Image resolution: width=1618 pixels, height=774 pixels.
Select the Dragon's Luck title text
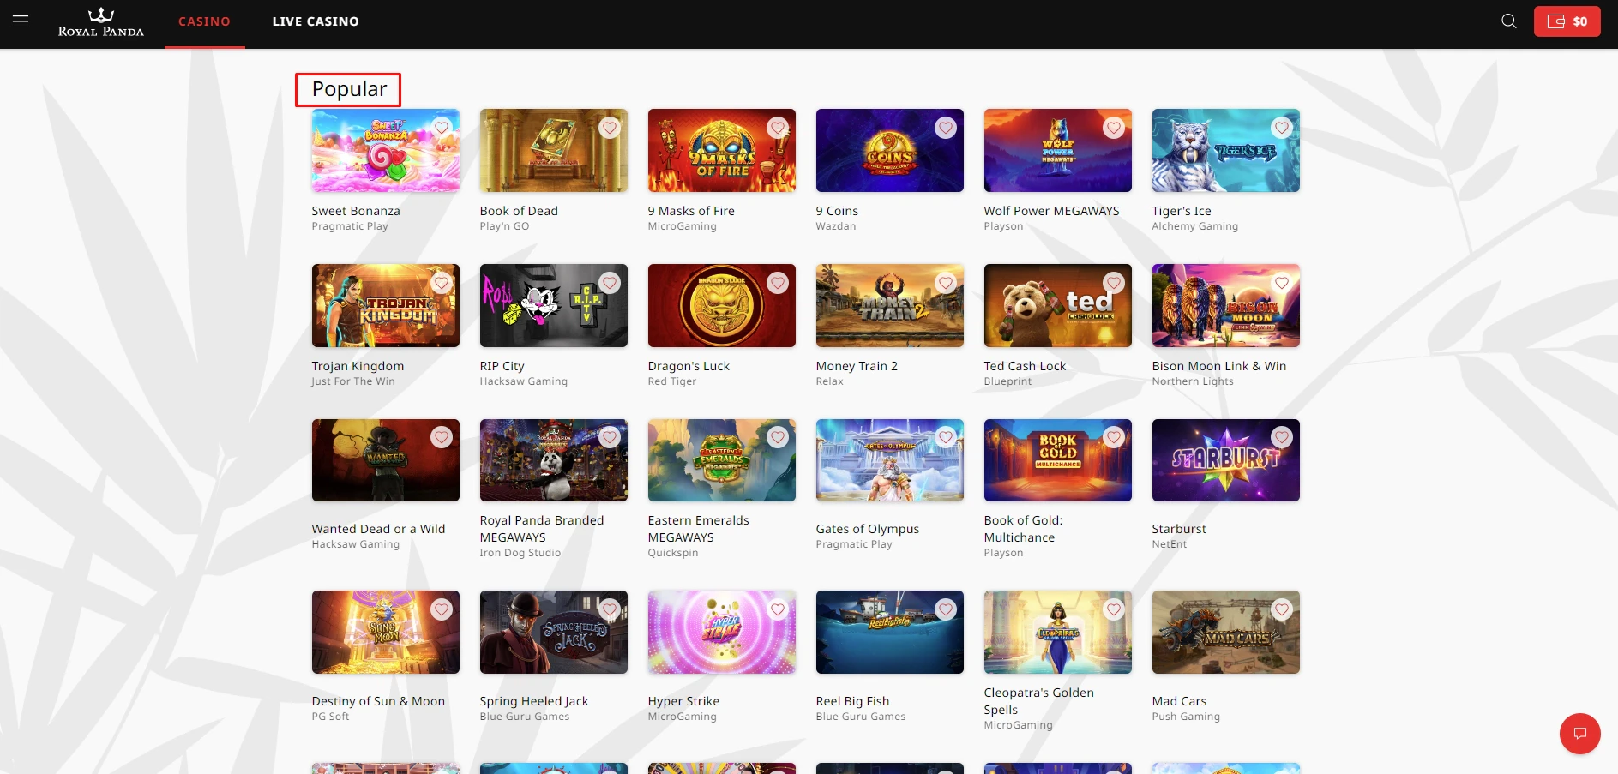(689, 366)
